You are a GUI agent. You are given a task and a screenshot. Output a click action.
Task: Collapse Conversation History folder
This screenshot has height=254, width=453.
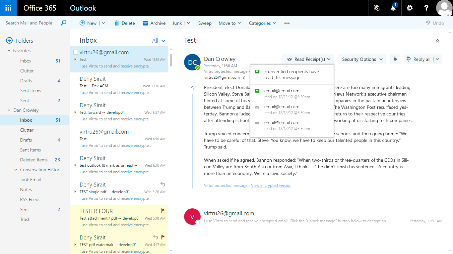point(16,170)
